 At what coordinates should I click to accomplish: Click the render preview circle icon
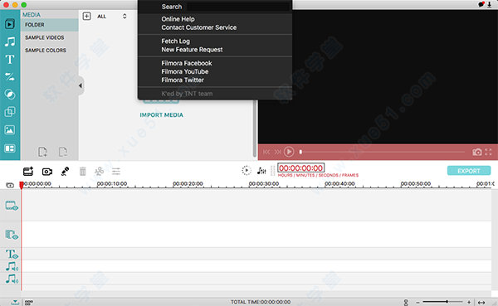[x=247, y=171]
